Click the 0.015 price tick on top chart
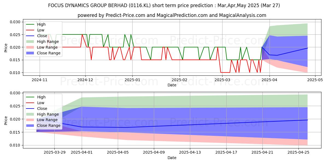328x164 pixels. pos(15,60)
